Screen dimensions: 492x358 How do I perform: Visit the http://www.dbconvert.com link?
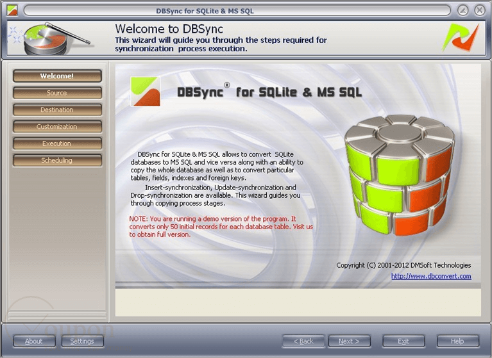point(431,276)
